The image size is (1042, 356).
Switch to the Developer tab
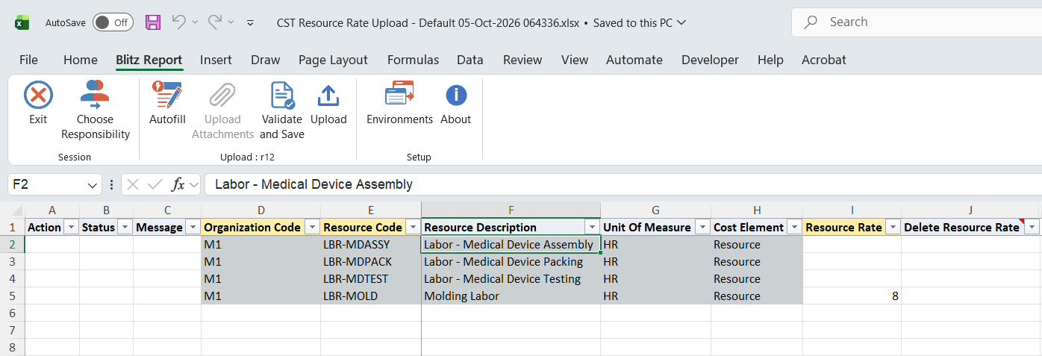710,60
